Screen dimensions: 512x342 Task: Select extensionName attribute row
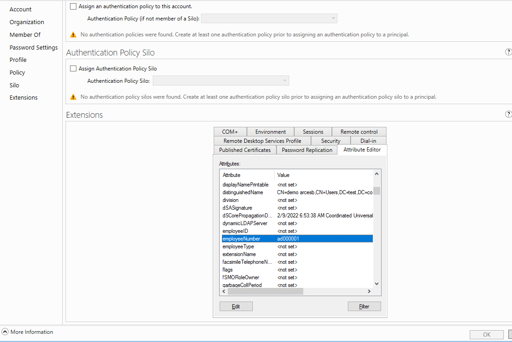pyautogui.click(x=297, y=254)
